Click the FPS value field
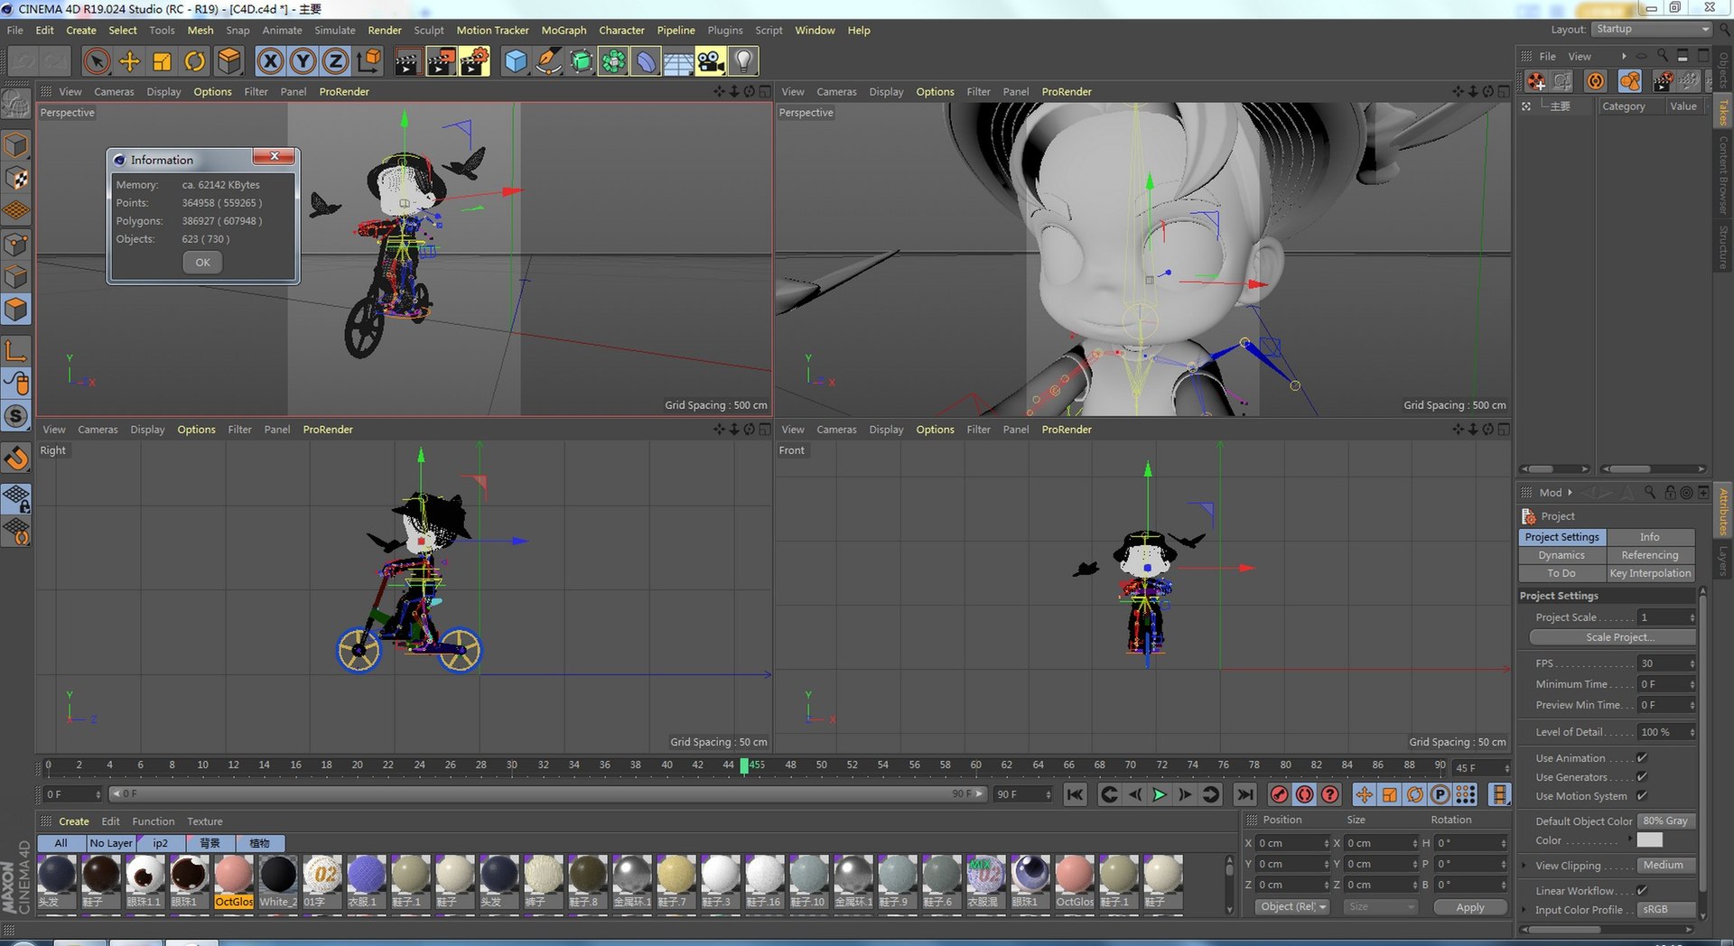 1667,663
